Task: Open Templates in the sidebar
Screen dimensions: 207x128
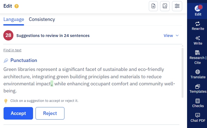Action: coord(198,89)
